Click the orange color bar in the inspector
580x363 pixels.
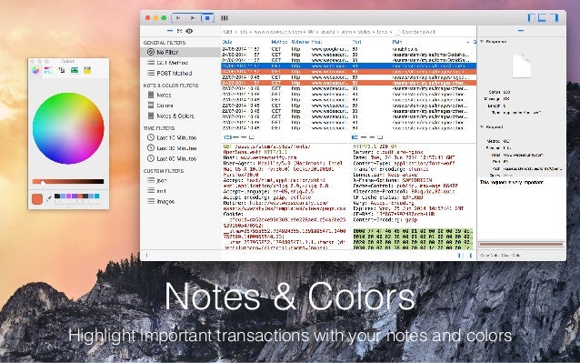click(521, 244)
